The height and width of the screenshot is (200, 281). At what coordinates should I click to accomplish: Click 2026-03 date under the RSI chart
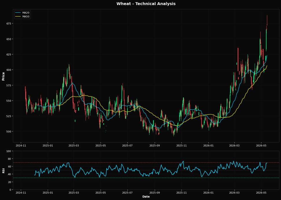(234, 193)
